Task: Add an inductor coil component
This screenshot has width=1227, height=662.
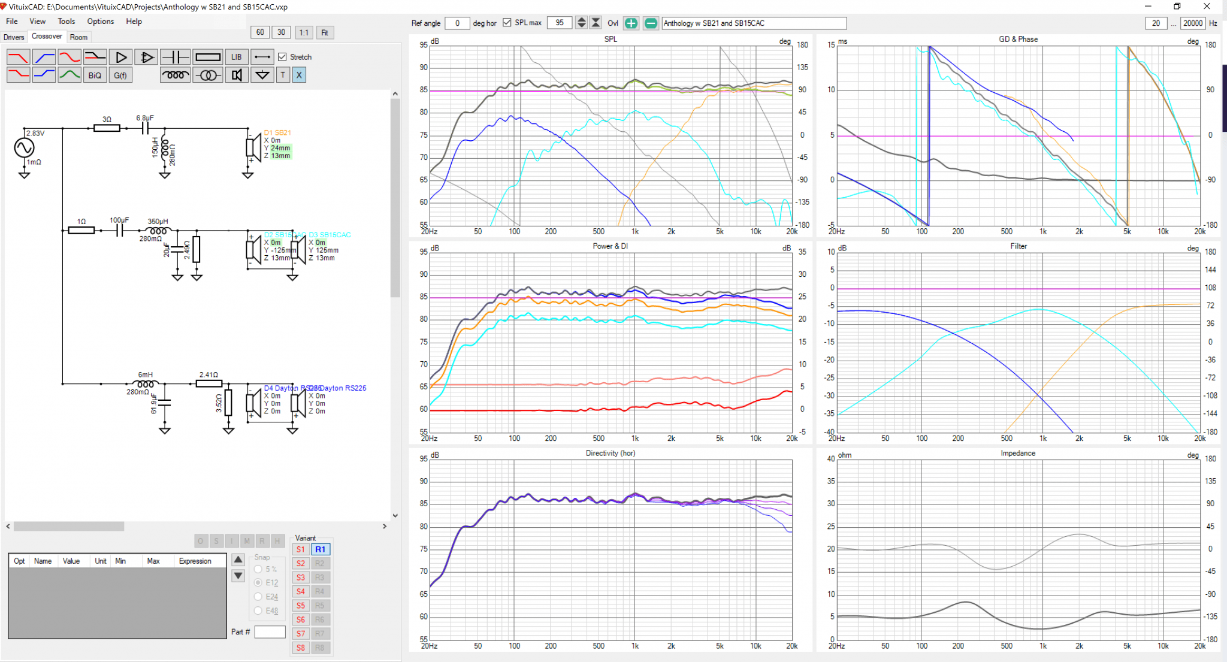Action: point(176,75)
